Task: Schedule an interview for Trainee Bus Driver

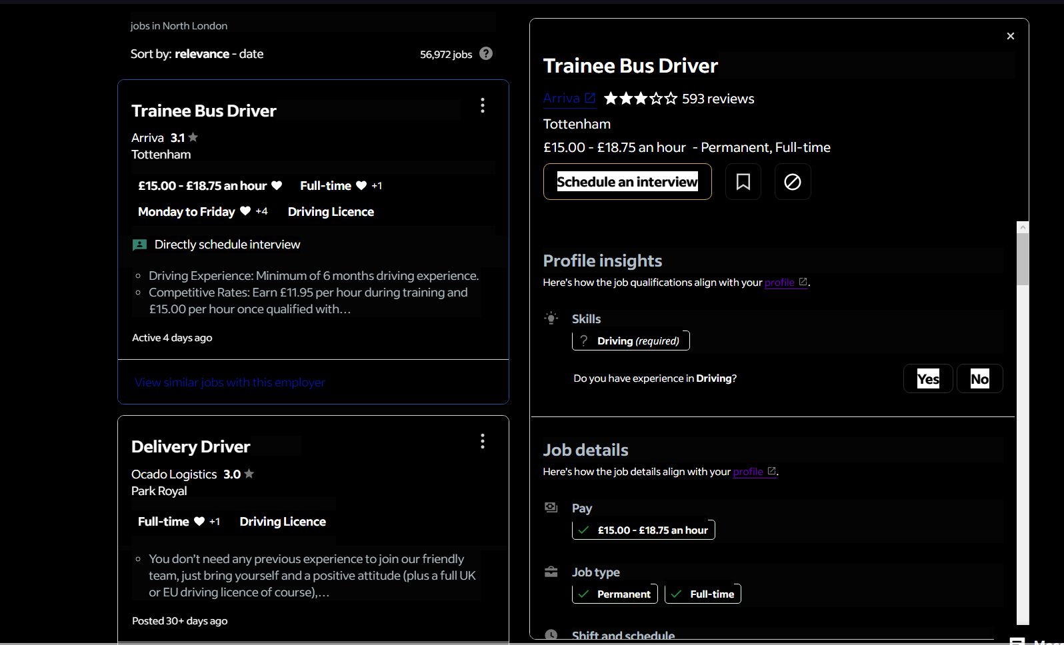Action: click(x=627, y=181)
